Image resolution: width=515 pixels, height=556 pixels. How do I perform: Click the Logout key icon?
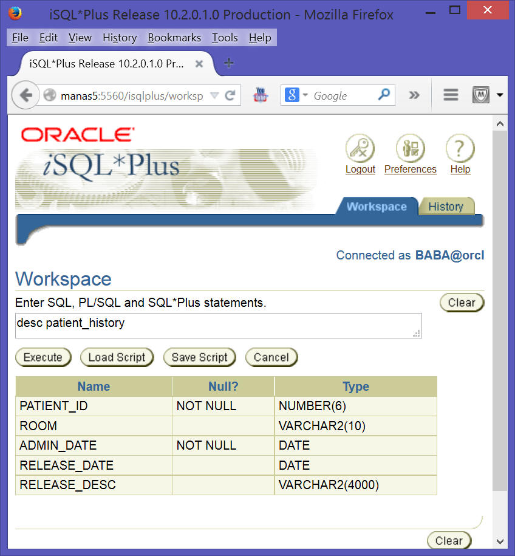[360, 148]
